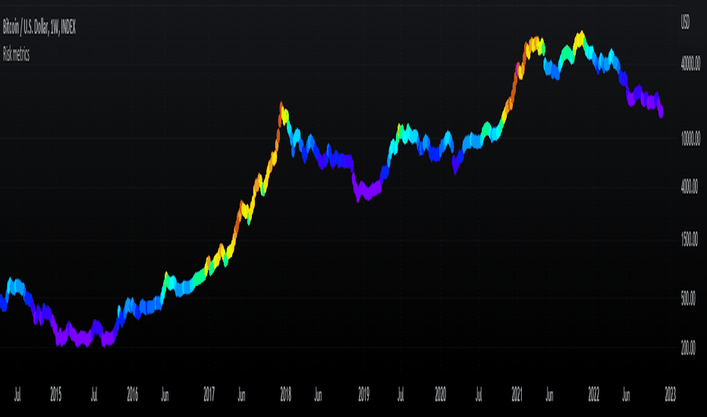Select the 2019 time axis label
This screenshot has width=707, height=417.
point(363,394)
